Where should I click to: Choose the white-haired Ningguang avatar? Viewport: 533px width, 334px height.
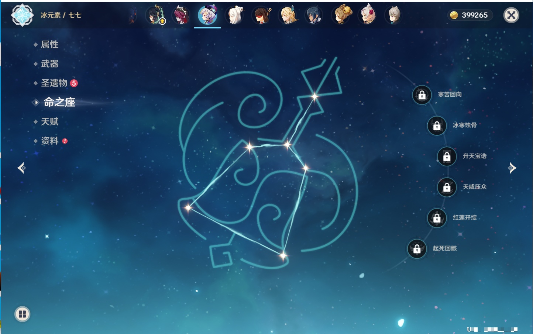[234, 15]
